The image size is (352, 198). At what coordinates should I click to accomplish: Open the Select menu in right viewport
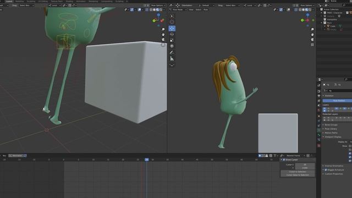click(199, 10)
